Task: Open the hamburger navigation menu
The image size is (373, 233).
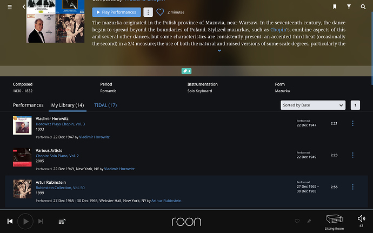Action: click(10, 6)
